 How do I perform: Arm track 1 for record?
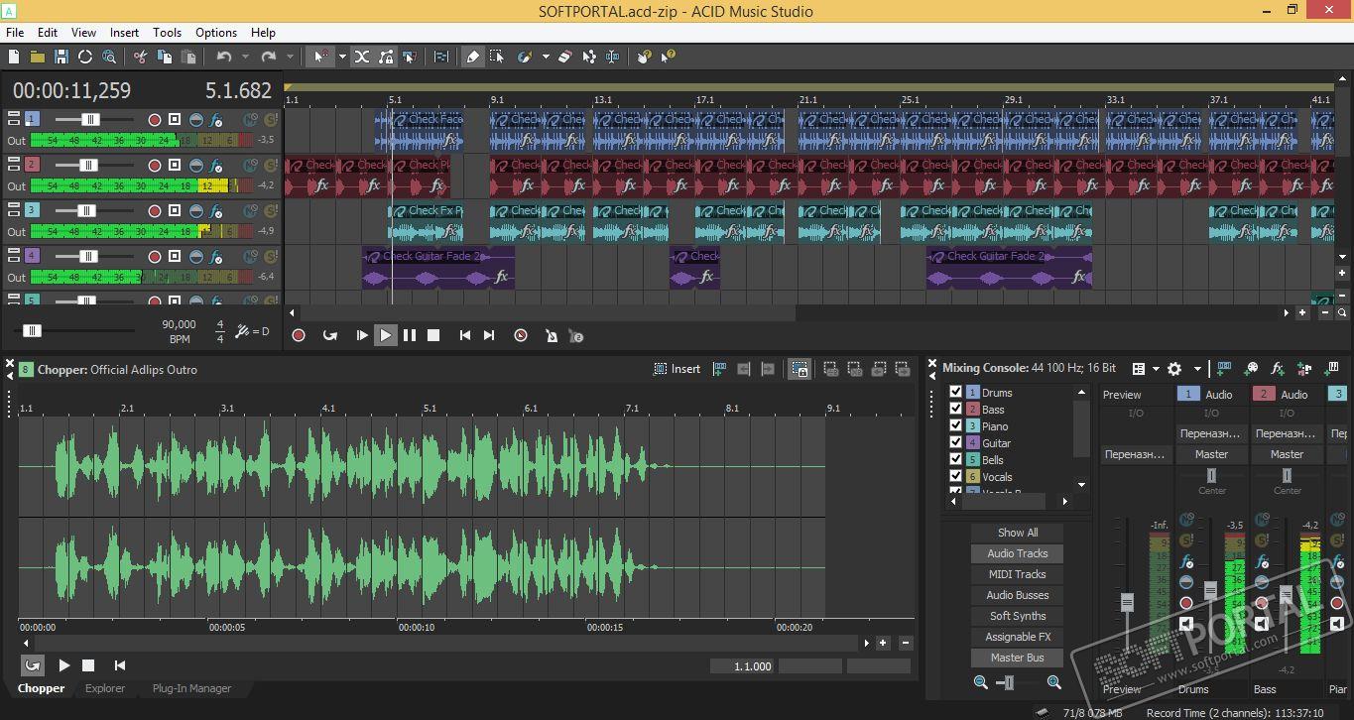(154, 119)
